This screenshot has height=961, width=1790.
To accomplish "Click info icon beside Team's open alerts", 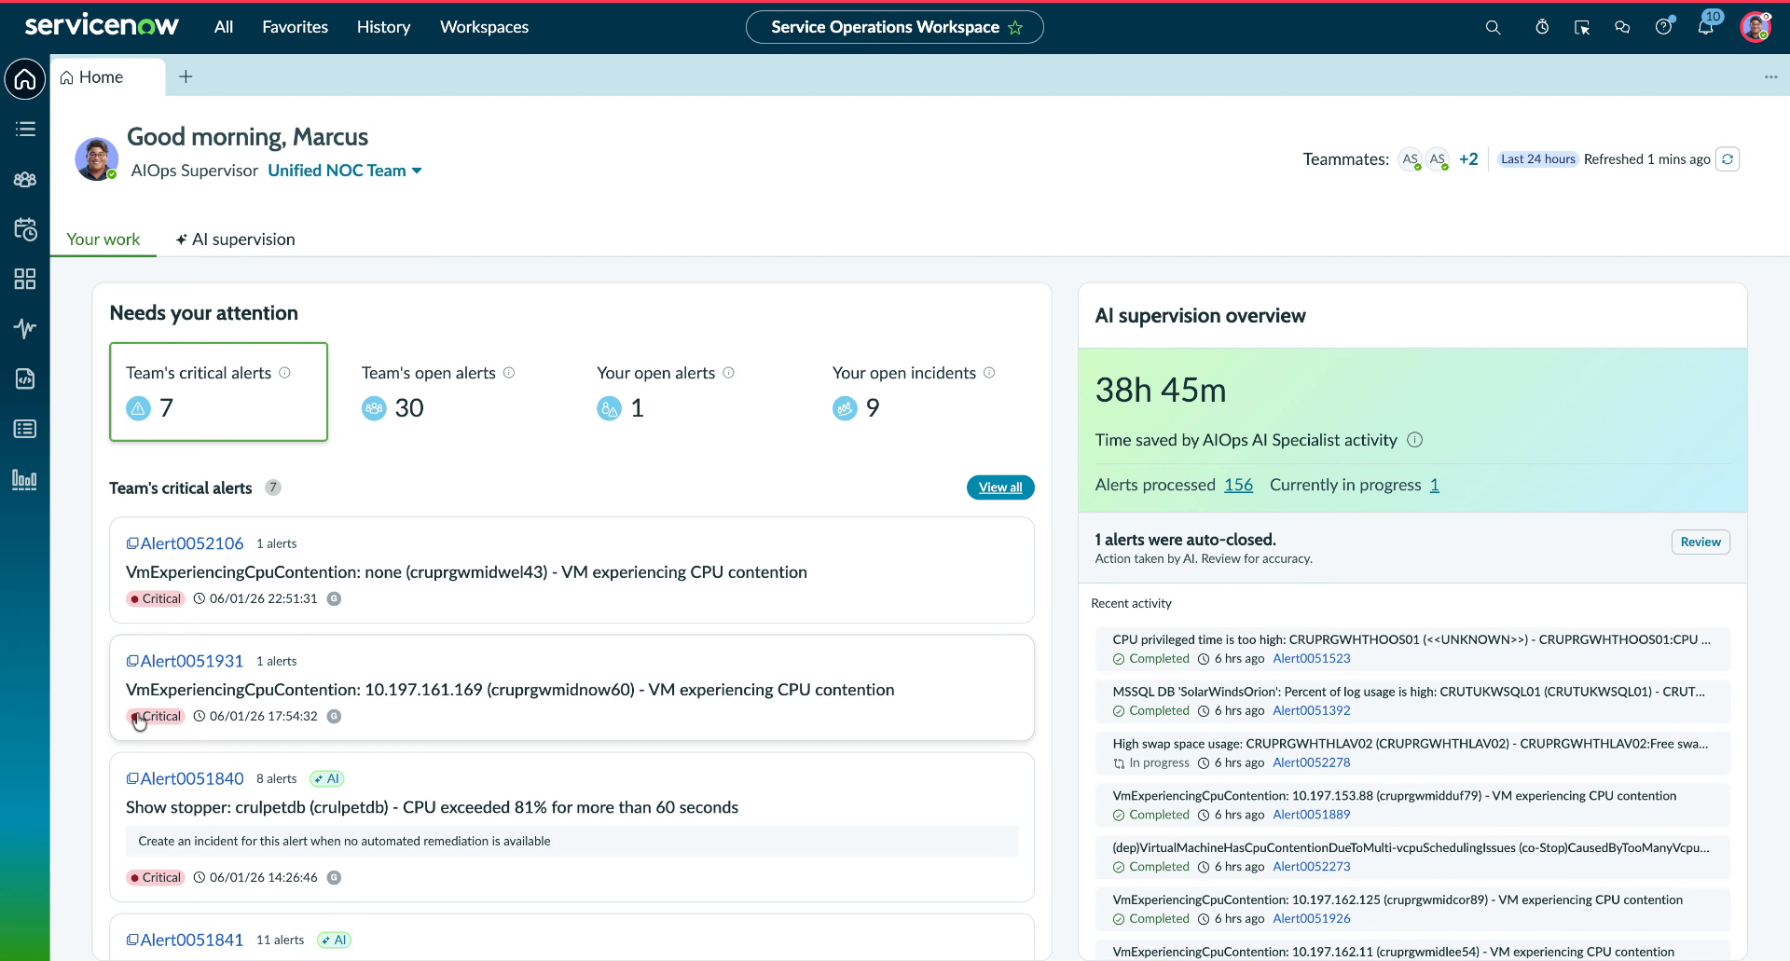I will (509, 373).
